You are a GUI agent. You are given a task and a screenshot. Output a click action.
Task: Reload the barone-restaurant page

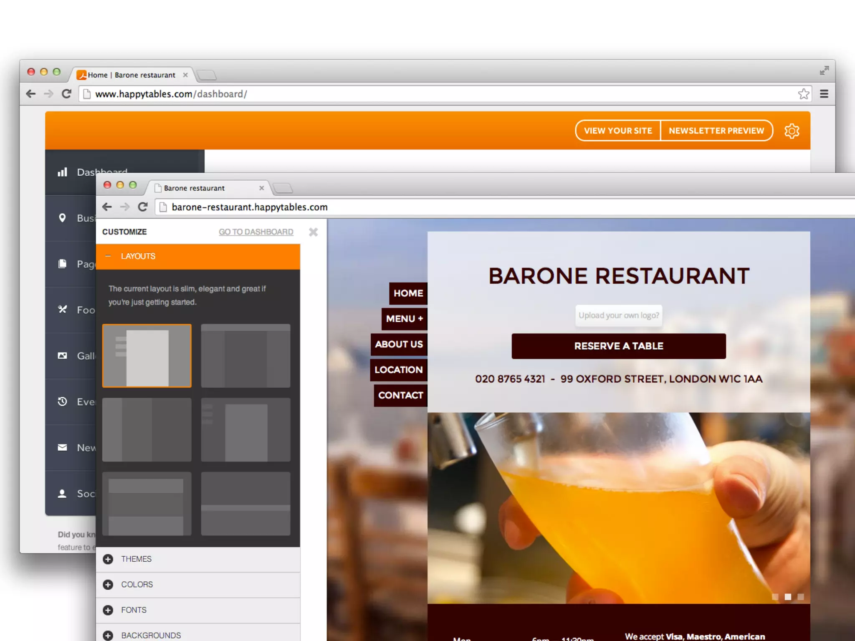point(142,207)
